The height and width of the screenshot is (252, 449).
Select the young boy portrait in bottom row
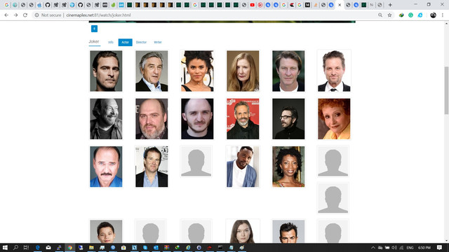[106, 232]
